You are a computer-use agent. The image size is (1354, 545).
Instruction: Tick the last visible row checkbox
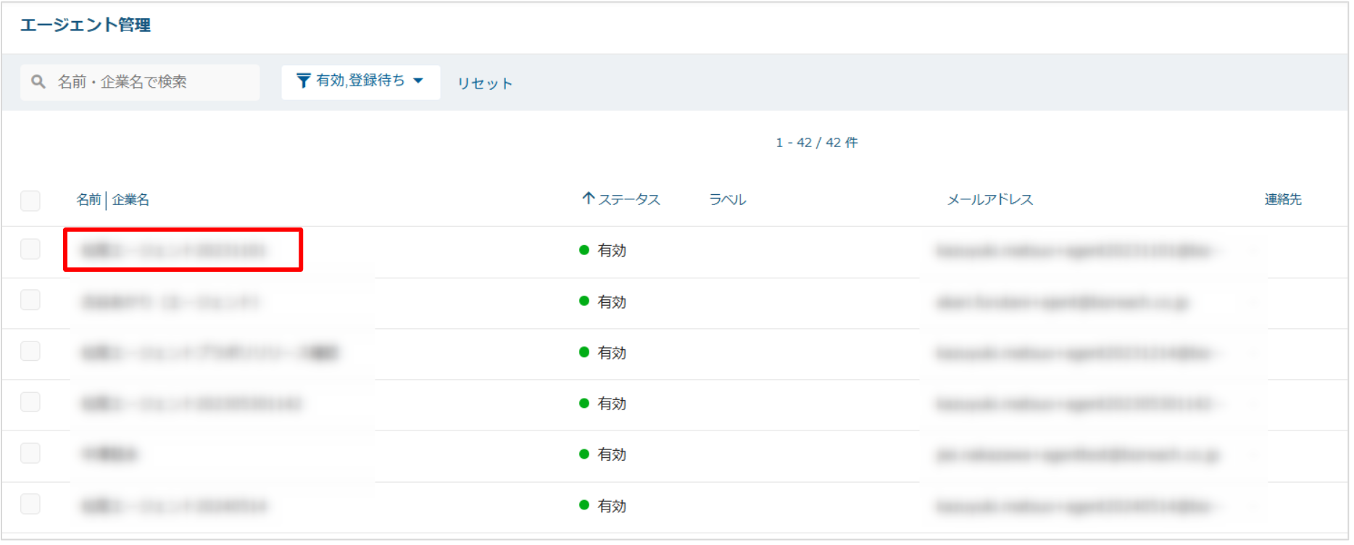(30, 504)
